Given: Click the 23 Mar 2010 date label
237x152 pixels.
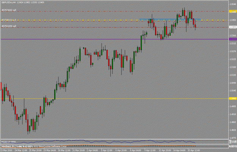Looking at the screenshot, I should click(x=6, y=150).
